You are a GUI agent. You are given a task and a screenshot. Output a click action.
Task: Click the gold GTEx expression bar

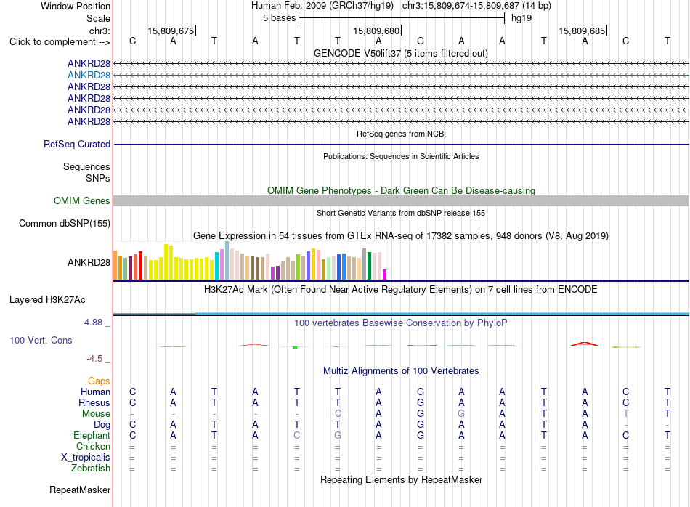313,264
